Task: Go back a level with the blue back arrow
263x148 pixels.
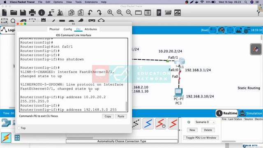Action: tap(213, 30)
